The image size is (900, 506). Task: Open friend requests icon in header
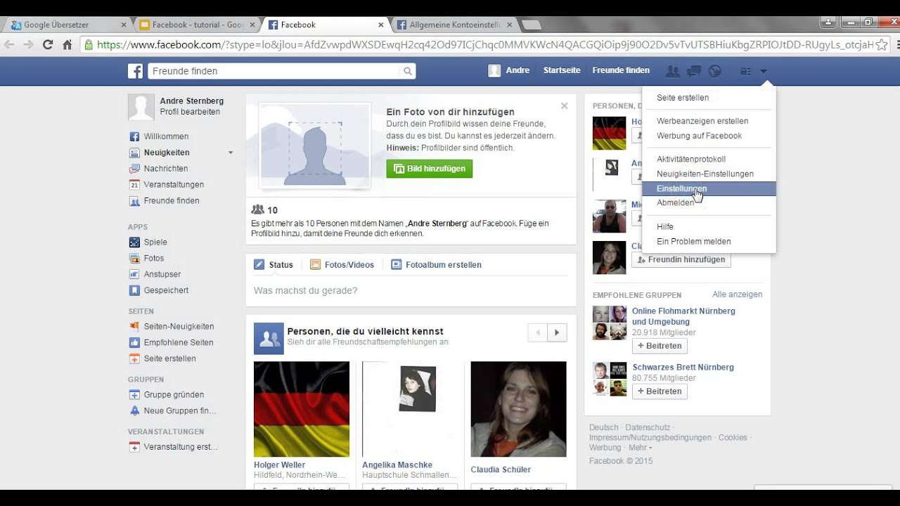coord(673,71)
